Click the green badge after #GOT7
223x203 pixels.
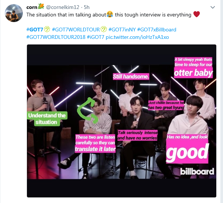47,30
